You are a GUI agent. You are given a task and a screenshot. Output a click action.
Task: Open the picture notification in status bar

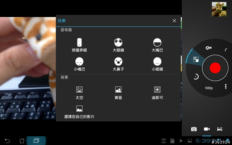click(x=190, y=141)
